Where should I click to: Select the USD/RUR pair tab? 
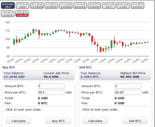(x=109, y=6)
